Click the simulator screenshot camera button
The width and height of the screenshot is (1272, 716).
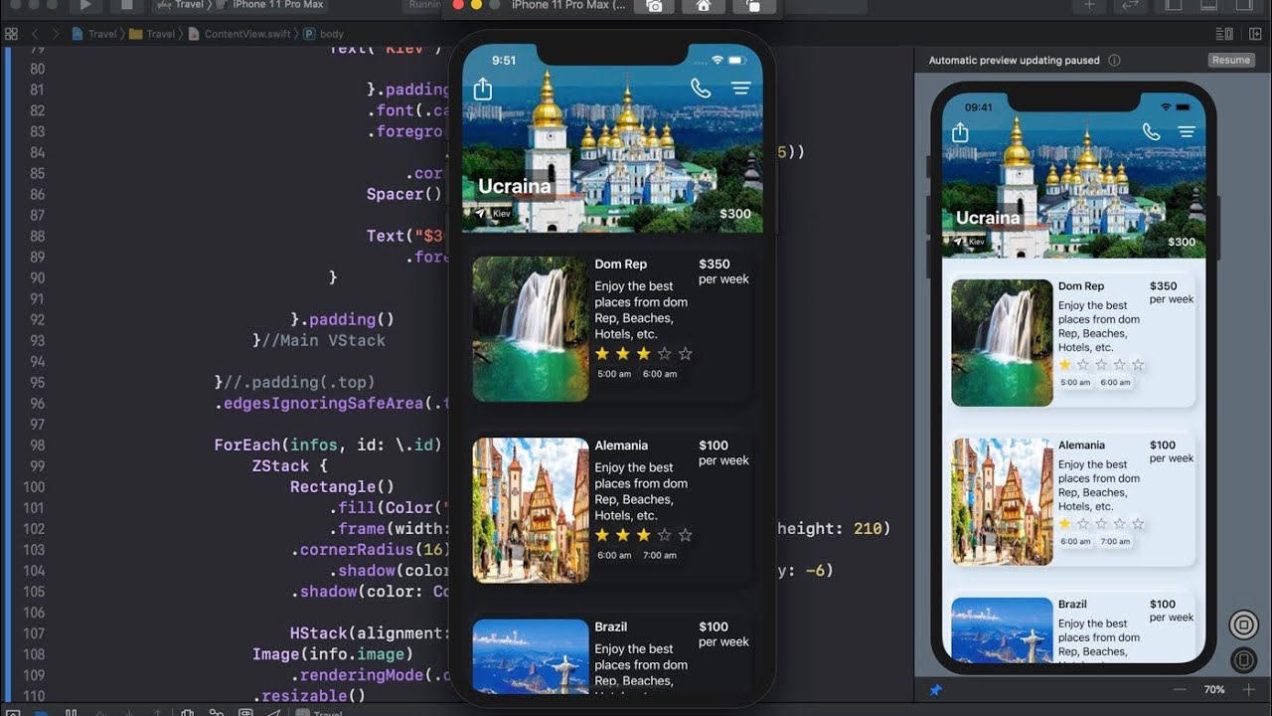coord(654,6)
